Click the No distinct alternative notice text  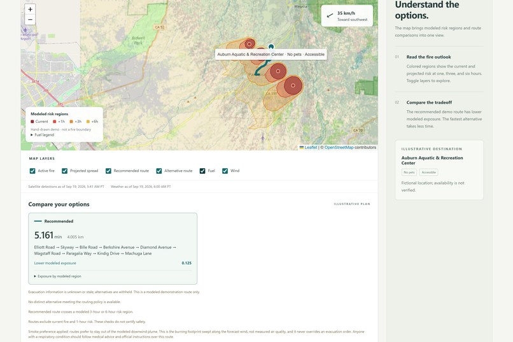coord(74,302)
